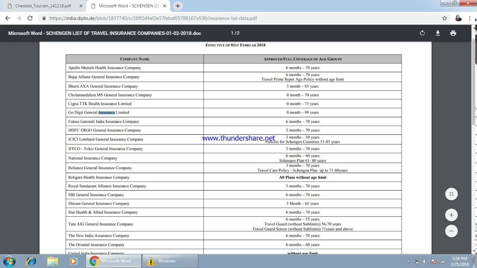Click the PDF page number indicator
This screenshot has width=477, height=268.
(x=235, y=33)
